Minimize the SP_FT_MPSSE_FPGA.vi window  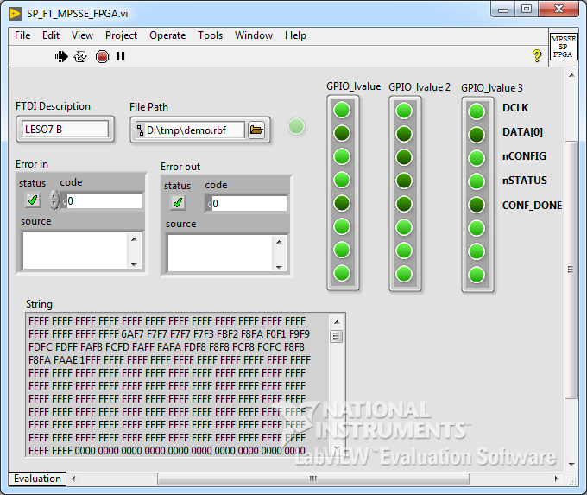click(x=503, y=10)
